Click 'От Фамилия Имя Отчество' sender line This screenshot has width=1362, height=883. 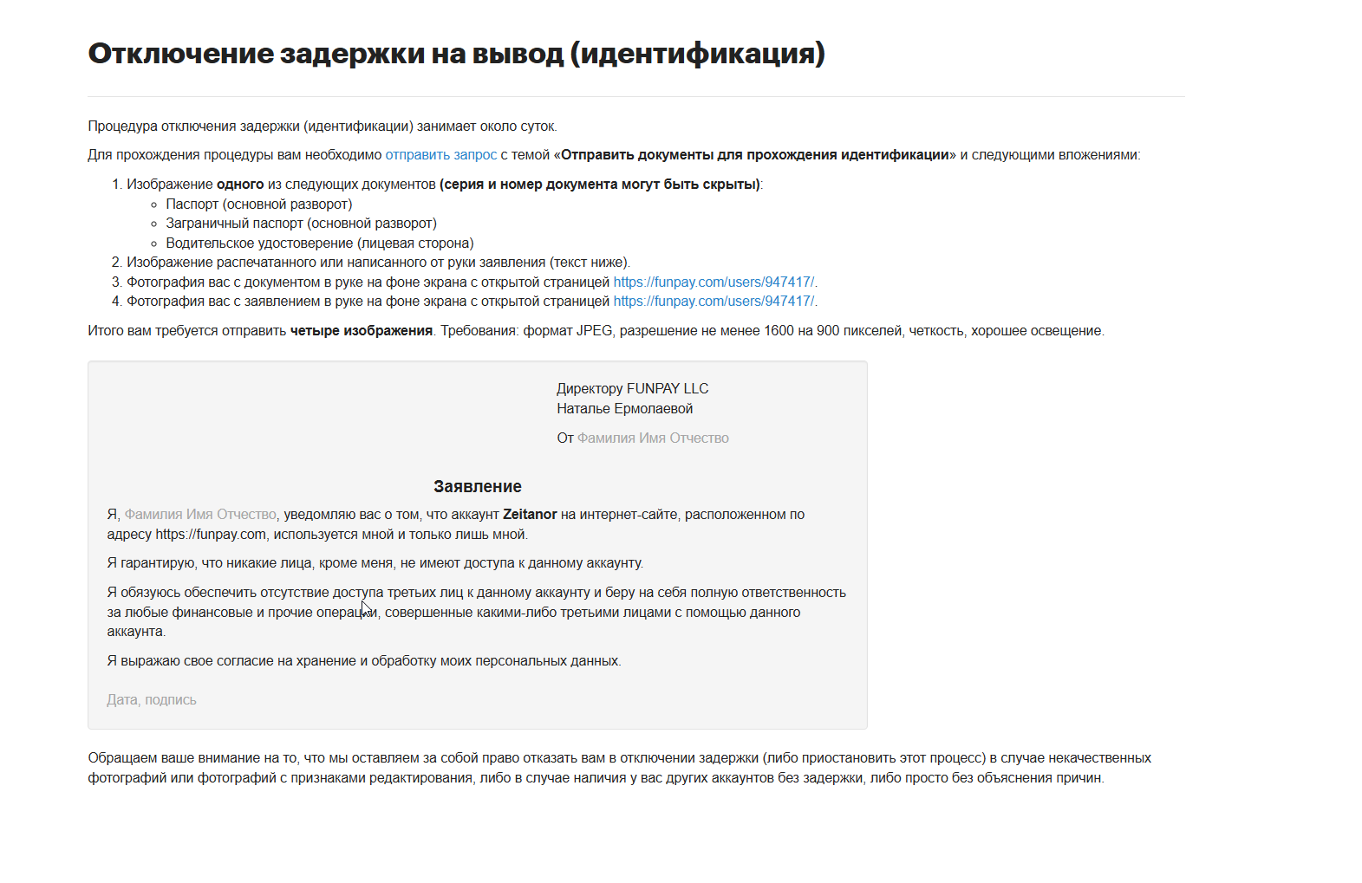click(x=642, y=438)
